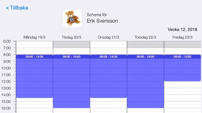Click the grey 6:00 slot on Friday
Viewport: 202px width, 113px height.
tap(182, 44)
